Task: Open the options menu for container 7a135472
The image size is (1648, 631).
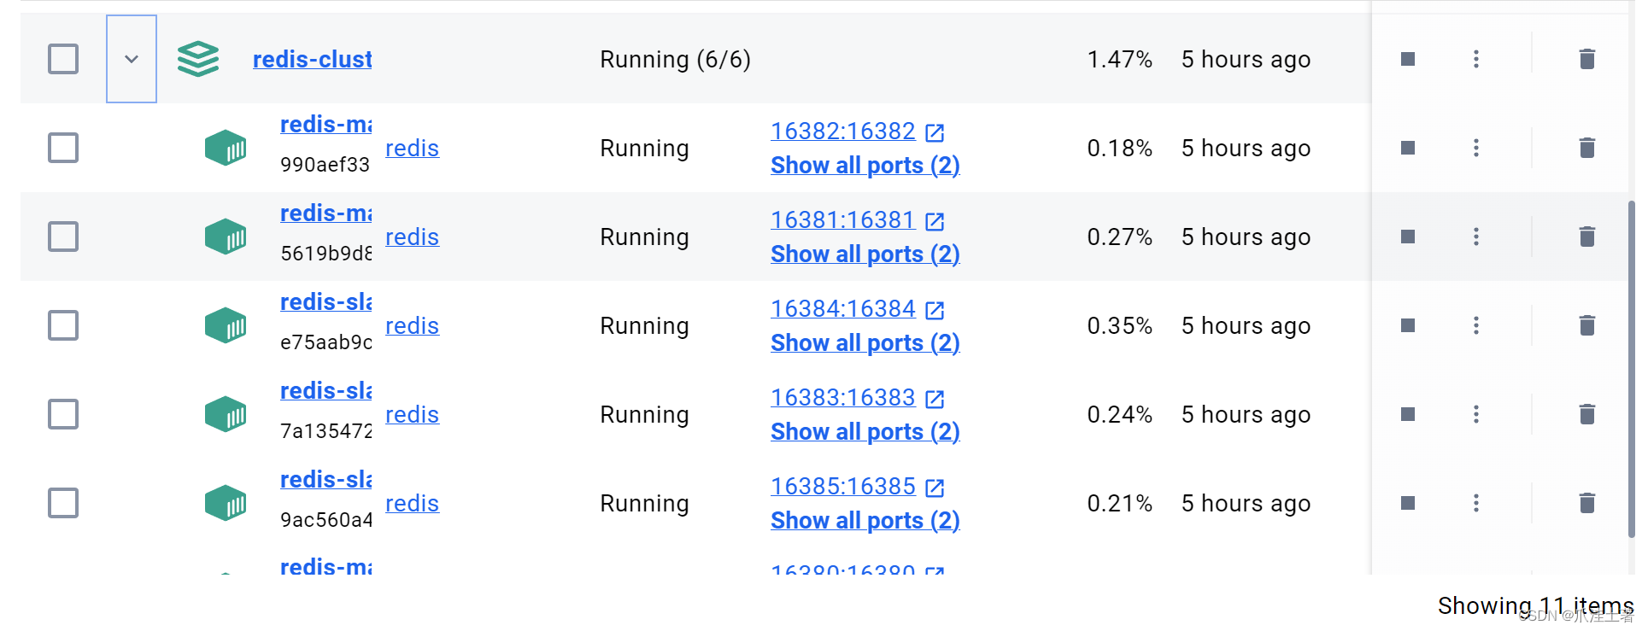Action: [1476, 414]
